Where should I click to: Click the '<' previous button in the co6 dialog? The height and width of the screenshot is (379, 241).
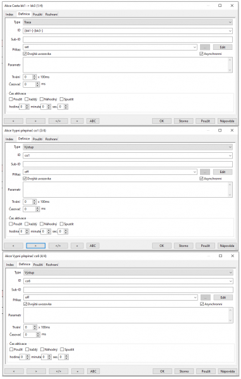click(14, 371)
